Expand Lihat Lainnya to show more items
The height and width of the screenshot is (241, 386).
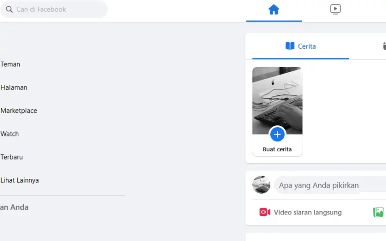tap(19, 180)
